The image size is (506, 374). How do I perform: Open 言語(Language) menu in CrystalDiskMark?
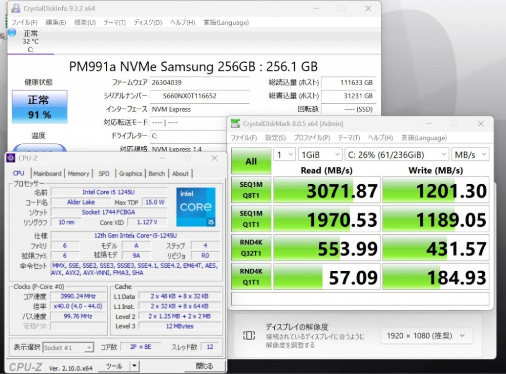click(424, 138)
